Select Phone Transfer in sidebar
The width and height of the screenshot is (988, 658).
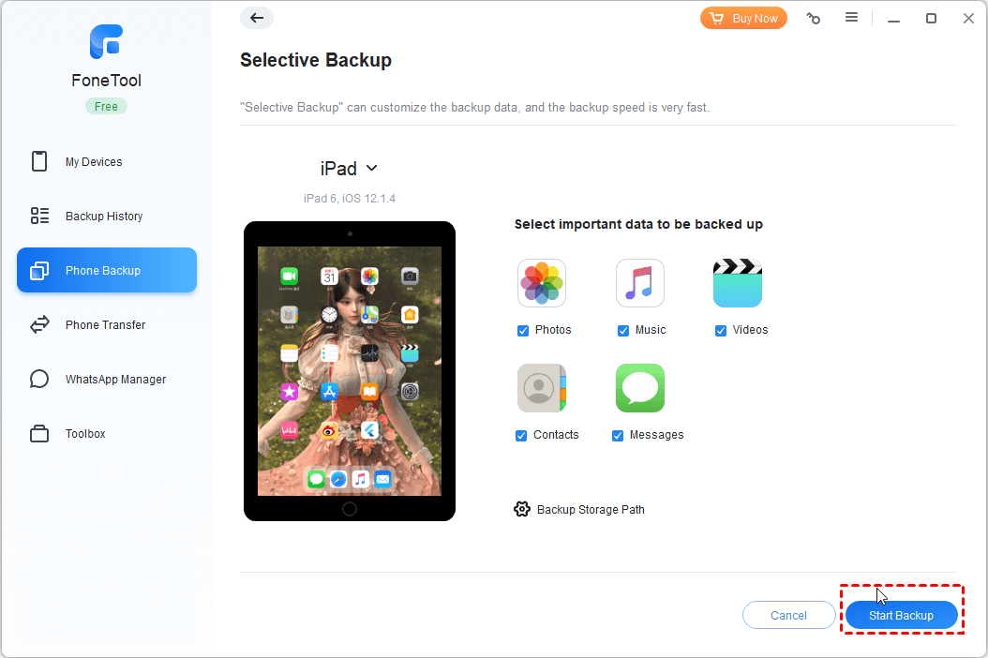coord(107,324)
